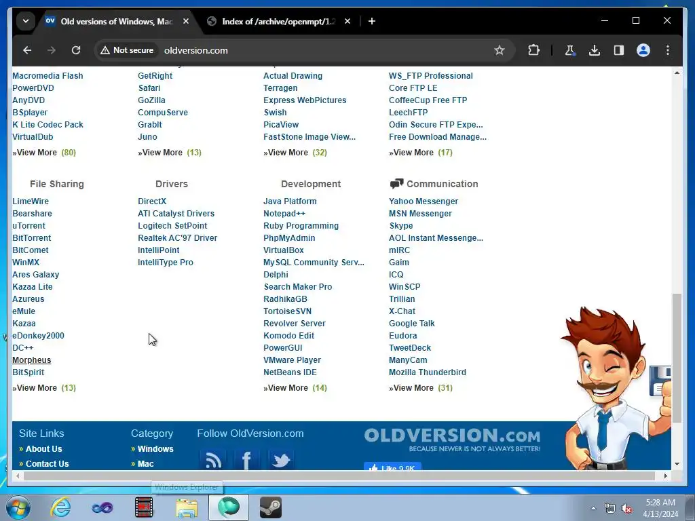Image resolution: width=695 pixels, height=521 pixels.
Task: Open the Notepad++ link
Action: [x=284, y=214]
